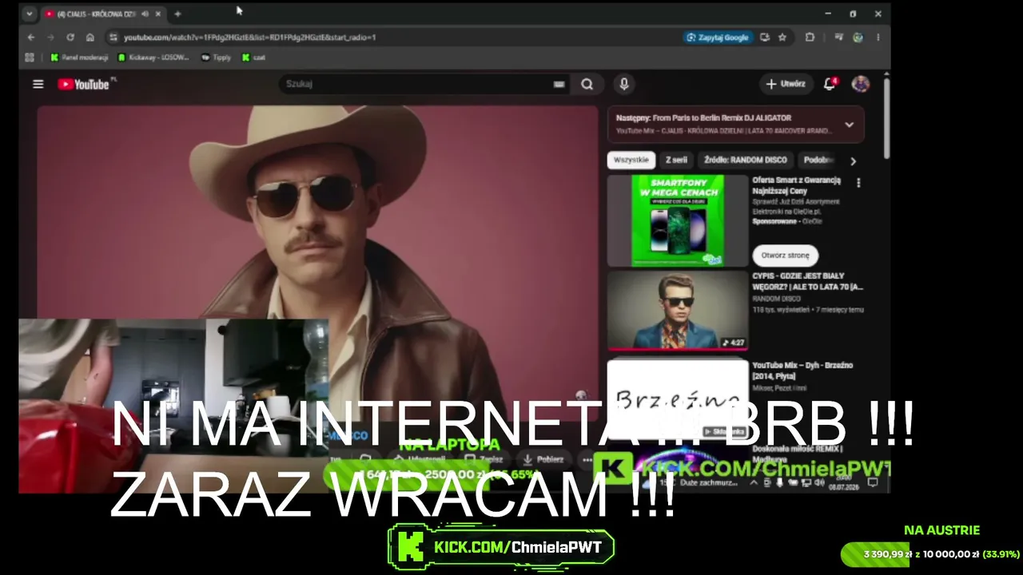Open a new browser tab

[177, 14]
